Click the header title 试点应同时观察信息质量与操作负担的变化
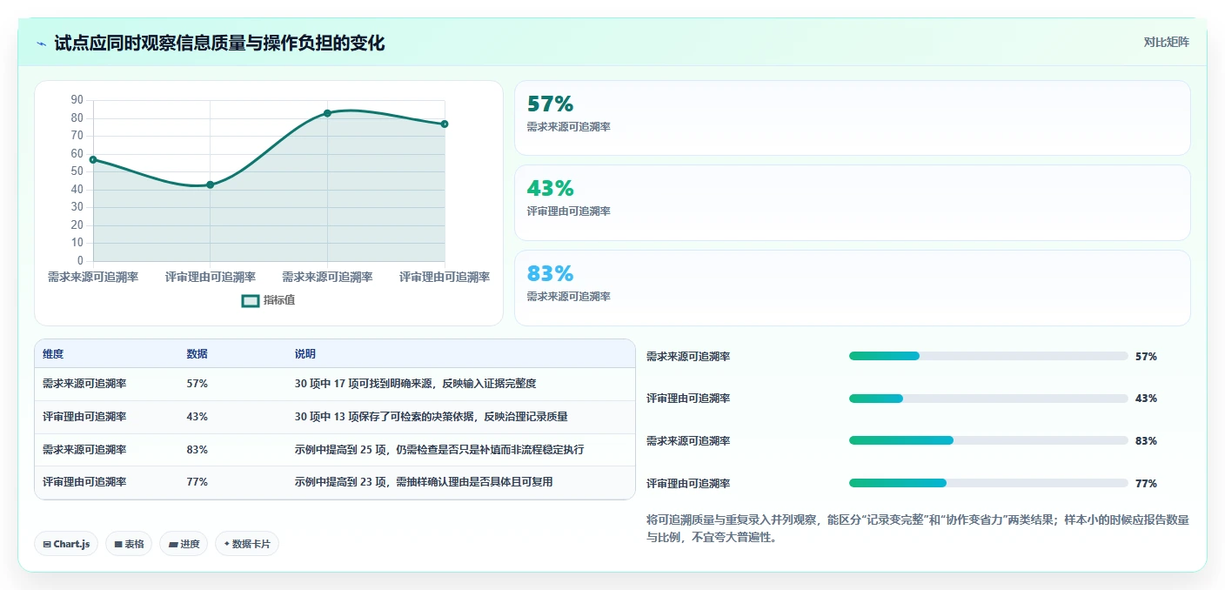 tap(219, 44)
